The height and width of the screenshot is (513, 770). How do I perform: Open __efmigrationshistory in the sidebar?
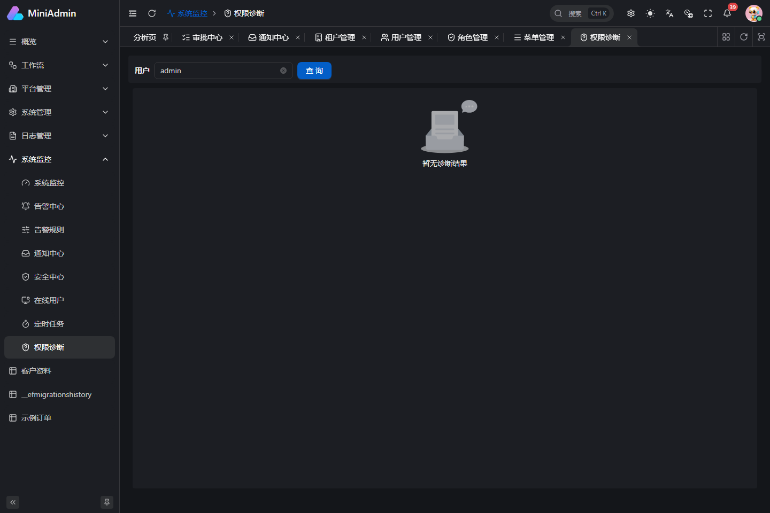(x=59, y=394)
